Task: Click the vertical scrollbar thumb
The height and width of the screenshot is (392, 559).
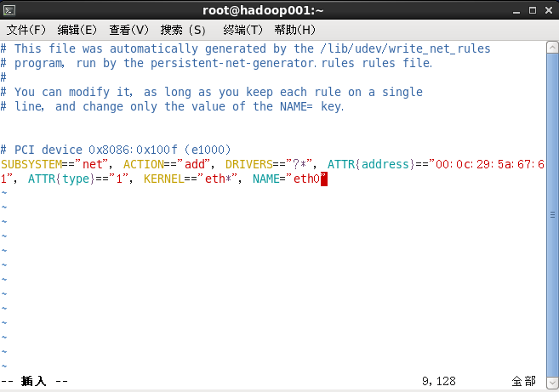Action: click(x=552, y=215)
